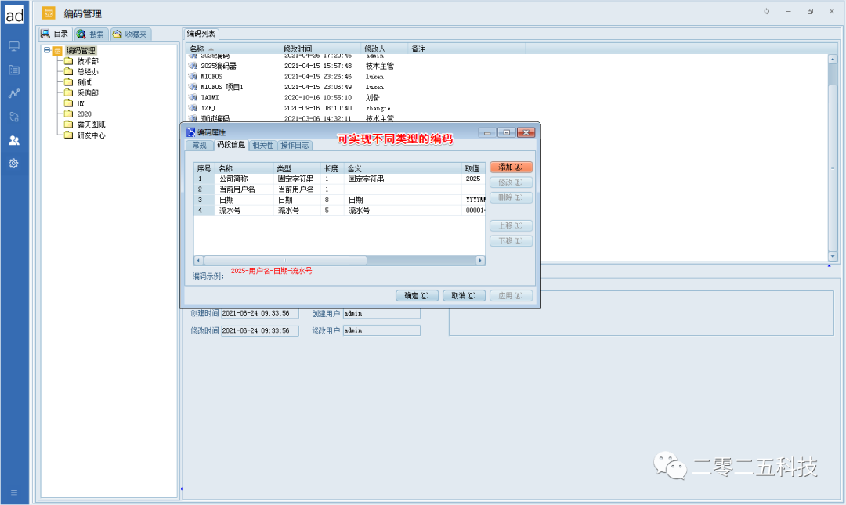
Task: Switch to the 常规 tab
Action: [199, 145]
